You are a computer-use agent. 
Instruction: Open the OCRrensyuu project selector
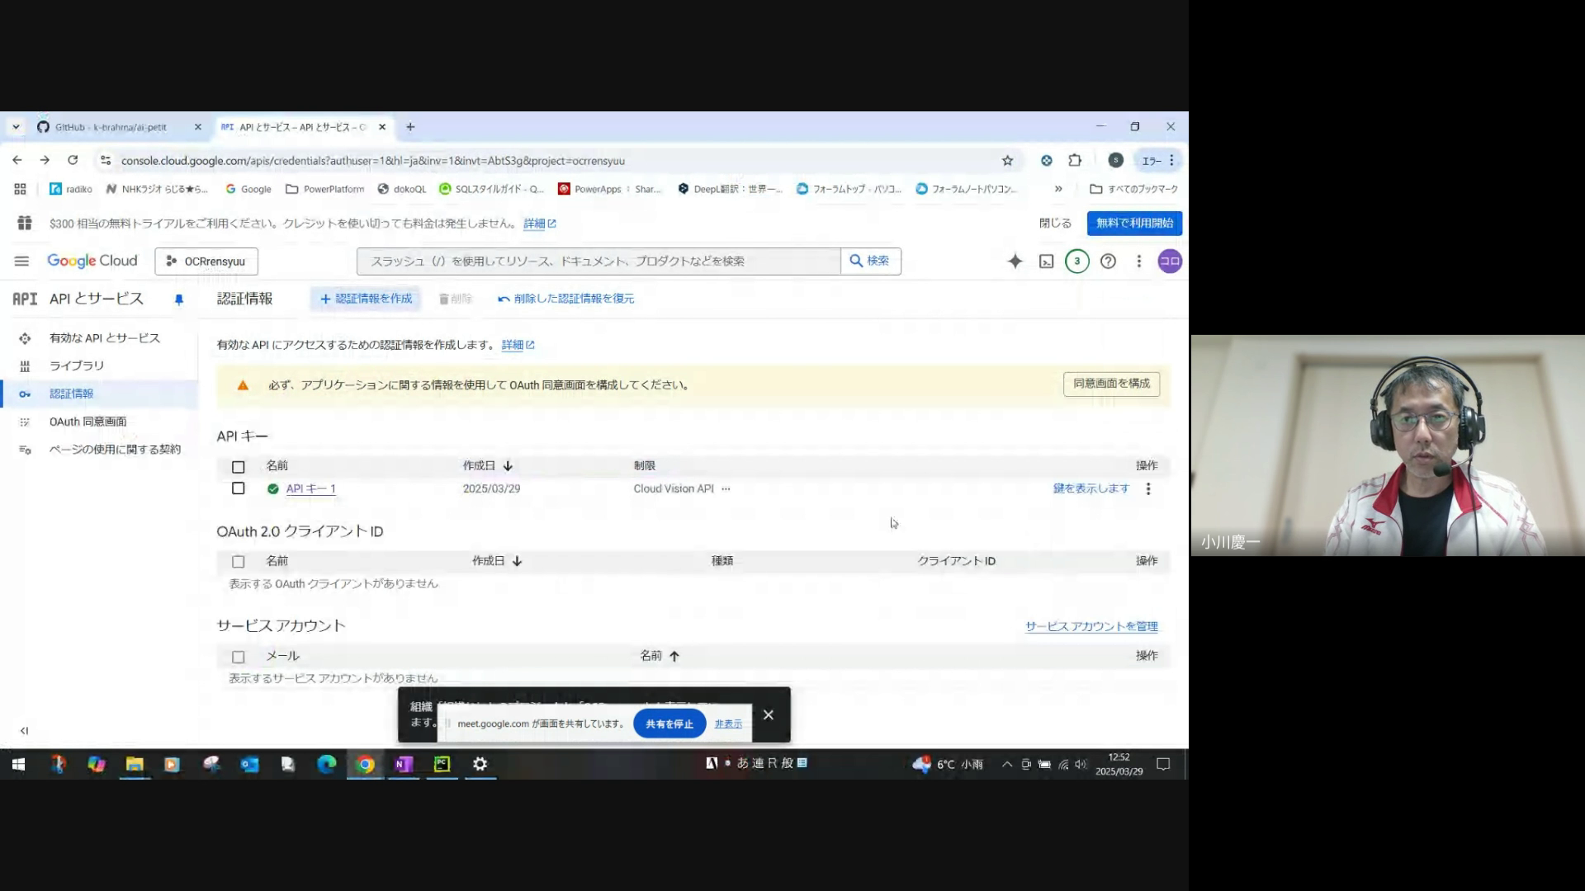(206, 262)
